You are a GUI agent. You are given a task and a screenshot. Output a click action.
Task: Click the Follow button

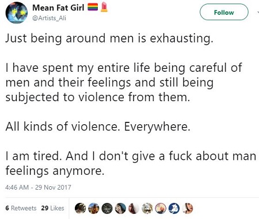pyautogui.click(x=224, y=12)
